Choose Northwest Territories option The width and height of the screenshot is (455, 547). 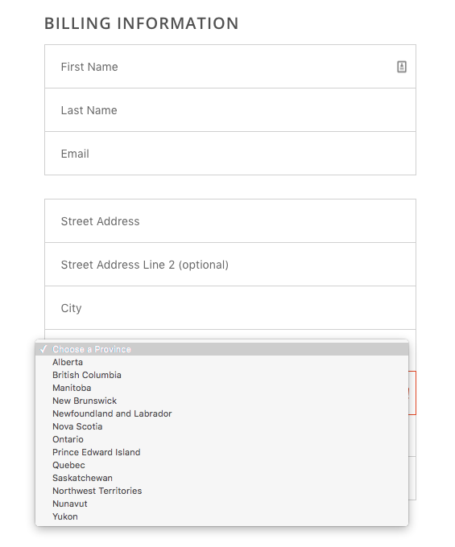[221, 491]
